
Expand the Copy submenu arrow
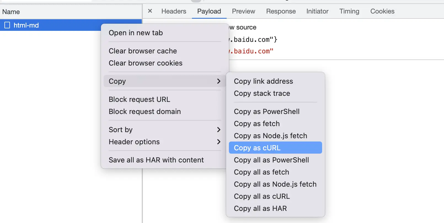pos(219,81)
